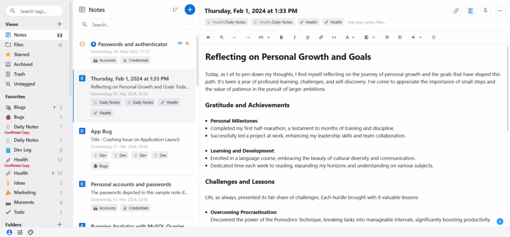510x237 pixels.
Task: Open the link icon in note header
Action: click(456, 11)
